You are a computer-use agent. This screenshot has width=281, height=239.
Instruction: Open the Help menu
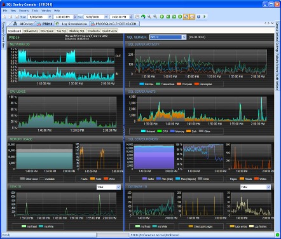point(57,11)
